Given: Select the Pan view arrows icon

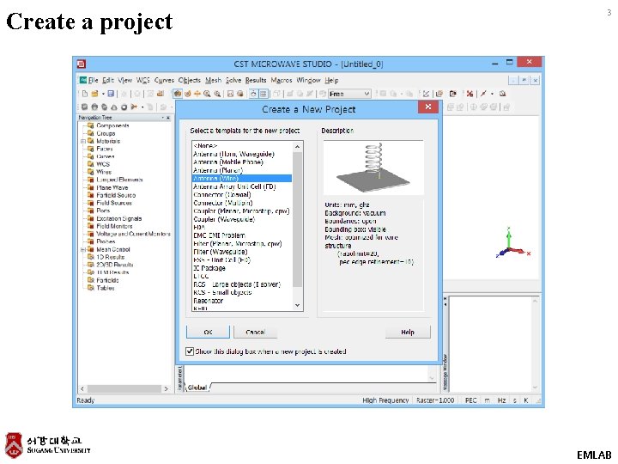Looking at the screenshot, I should [x=197, y=94].
